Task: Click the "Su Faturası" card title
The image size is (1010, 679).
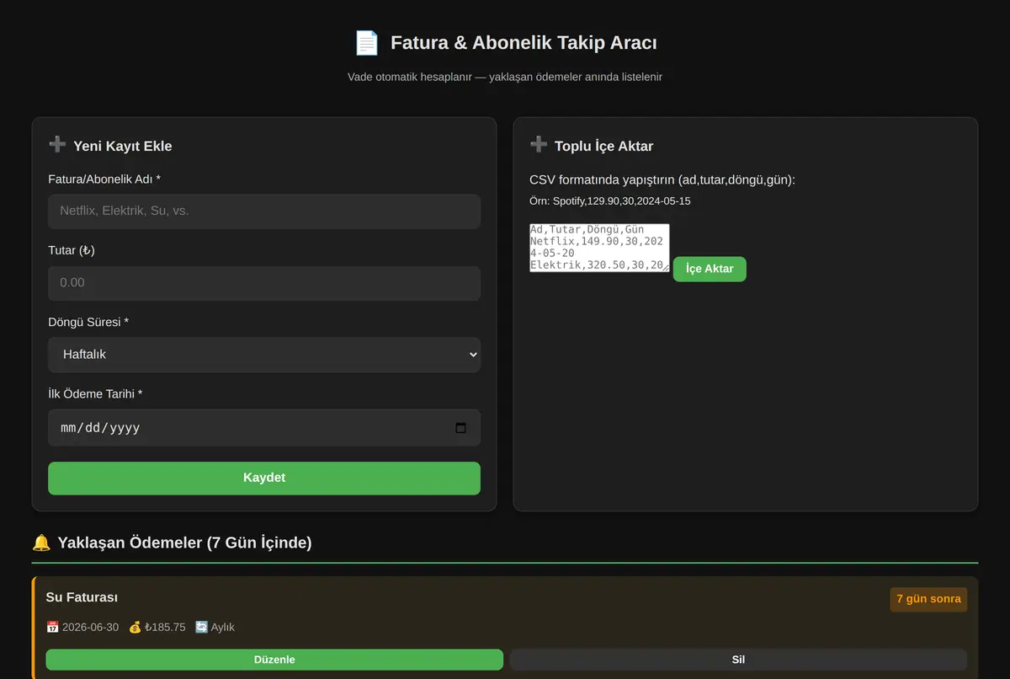Action: (82, 597)
